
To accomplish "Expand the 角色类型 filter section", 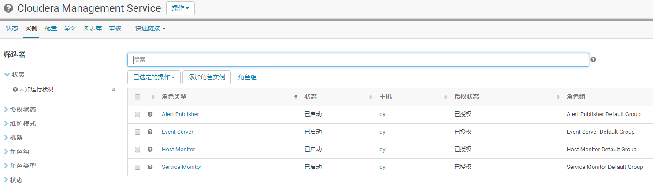I will point(20,166).
